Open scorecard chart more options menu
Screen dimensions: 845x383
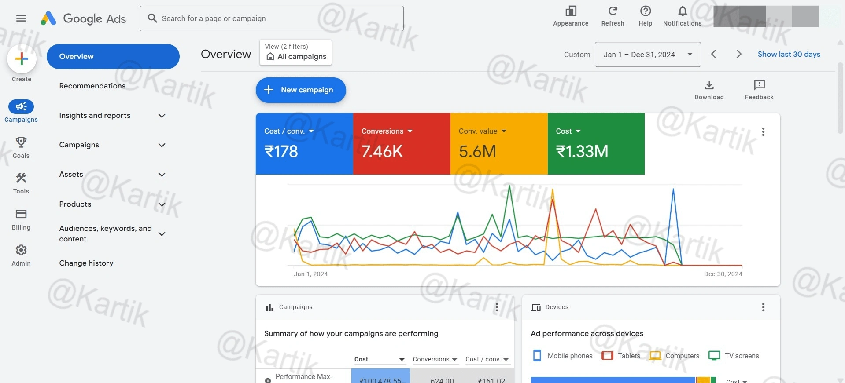click(763, 132)
